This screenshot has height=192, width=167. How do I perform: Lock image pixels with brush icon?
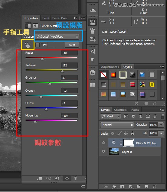tap(119, 133)
